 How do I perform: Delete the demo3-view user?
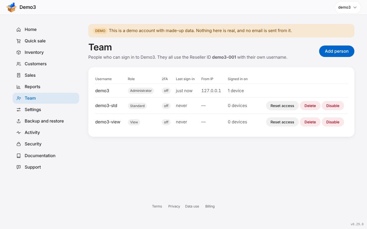tap(310, 122)
